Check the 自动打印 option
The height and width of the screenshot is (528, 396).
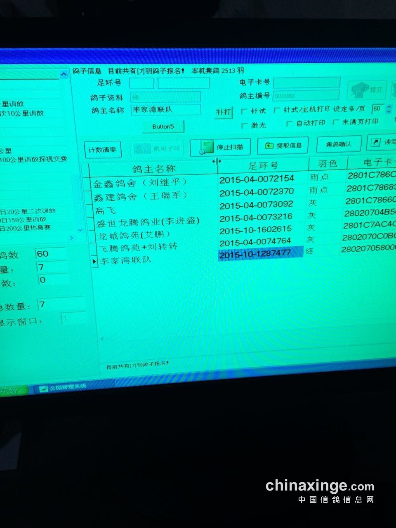tap(289, 123)
